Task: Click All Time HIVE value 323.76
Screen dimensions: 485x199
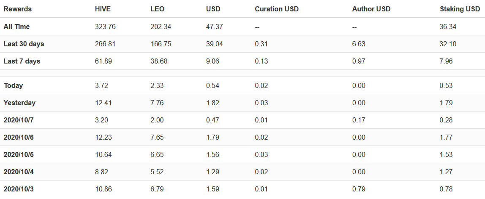Action: point(105,27)
